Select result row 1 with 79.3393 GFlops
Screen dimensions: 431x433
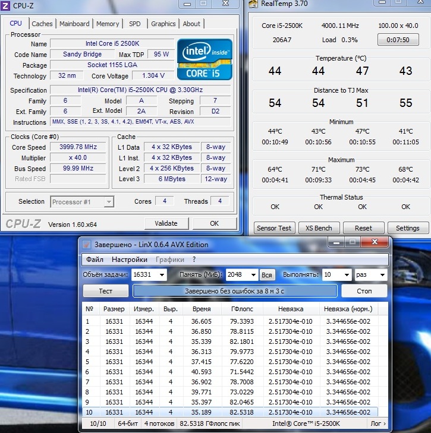pyautogui.click(x=230, y=321)
